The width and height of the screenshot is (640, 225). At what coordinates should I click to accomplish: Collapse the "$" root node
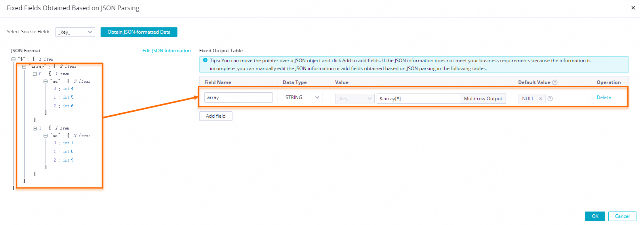click(x=13, y=59)
